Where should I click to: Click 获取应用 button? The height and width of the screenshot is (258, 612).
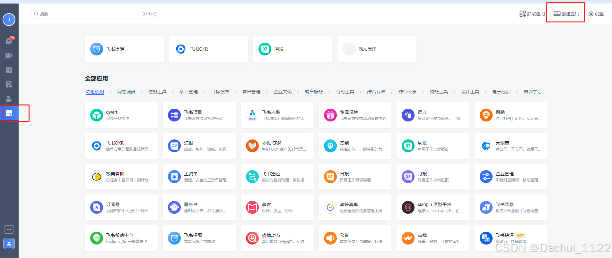click(x=532, y=14)
